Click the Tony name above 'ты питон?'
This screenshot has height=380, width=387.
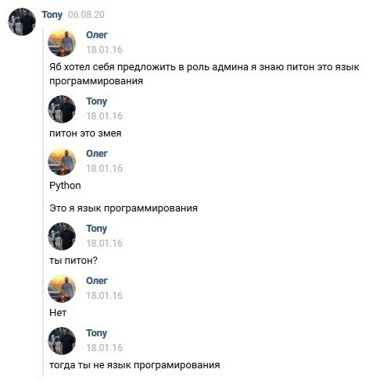[x=97, y=229]
